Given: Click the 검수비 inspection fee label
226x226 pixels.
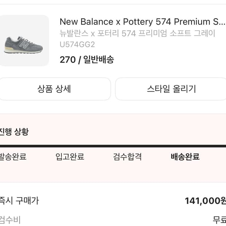Looking at the screenshot, I should point(10,220).
